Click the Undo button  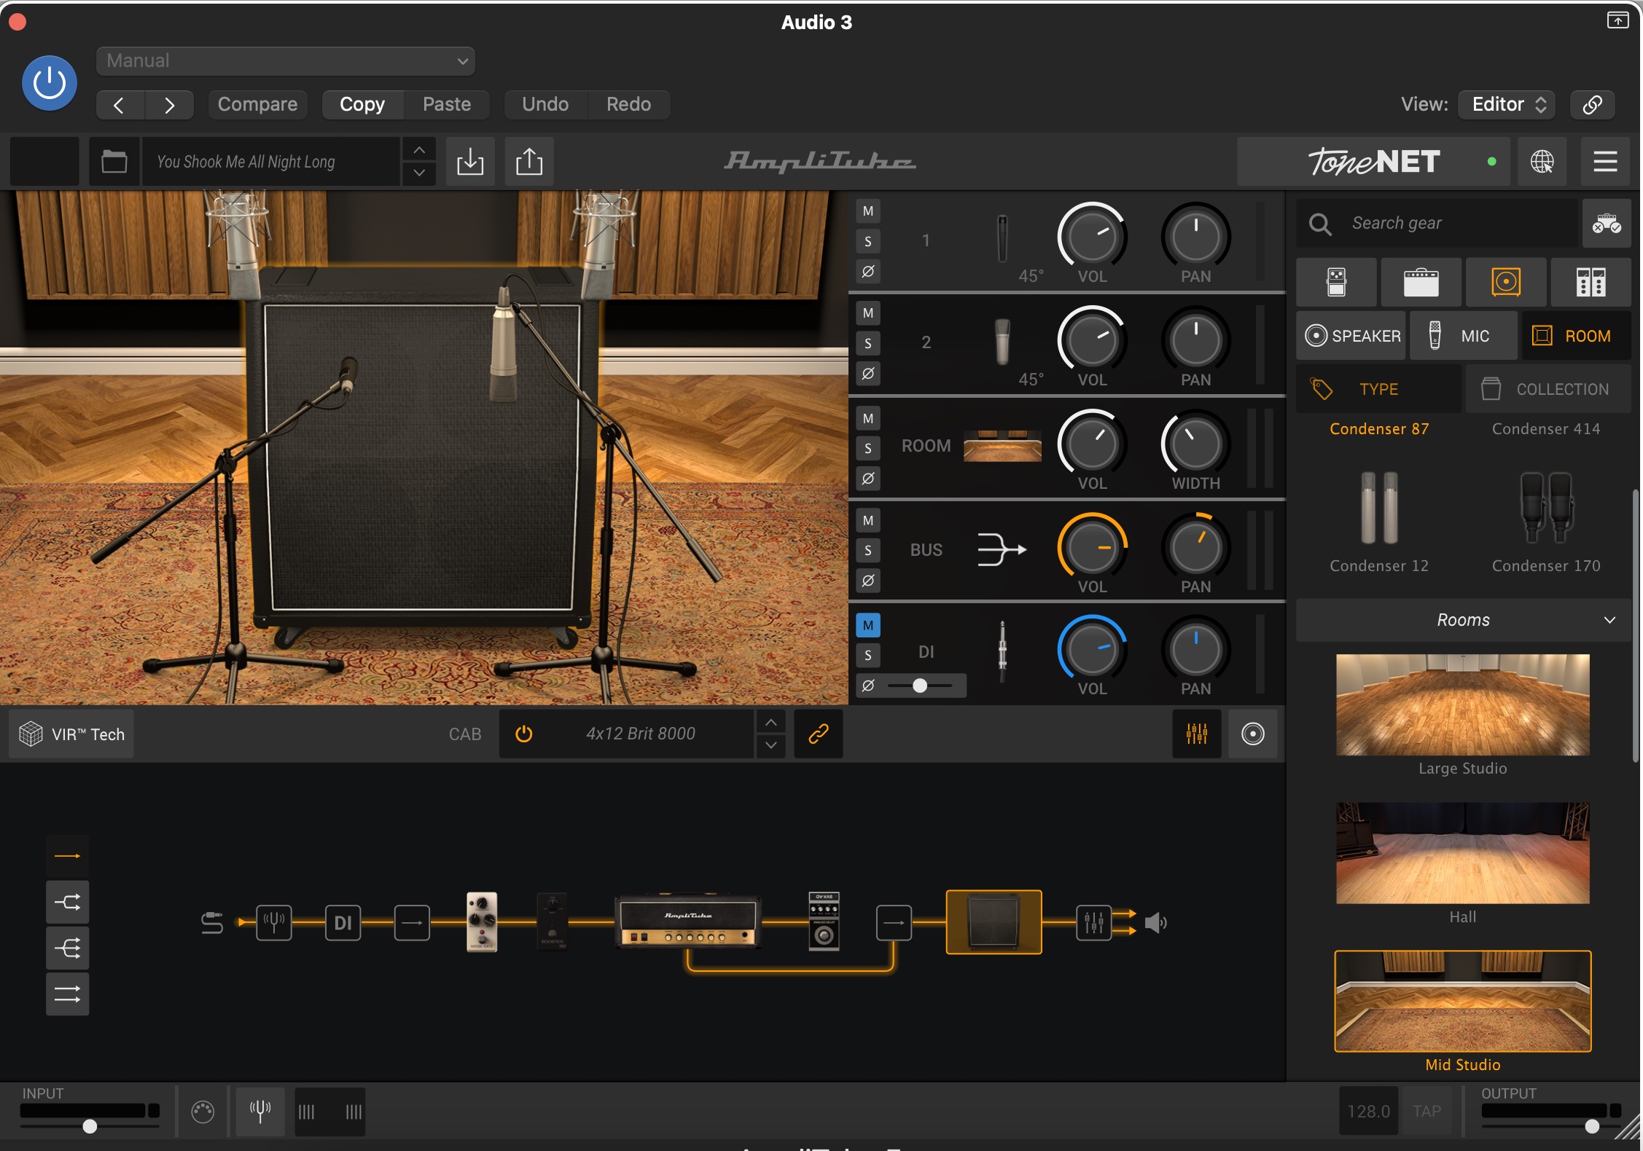(545, 105)
